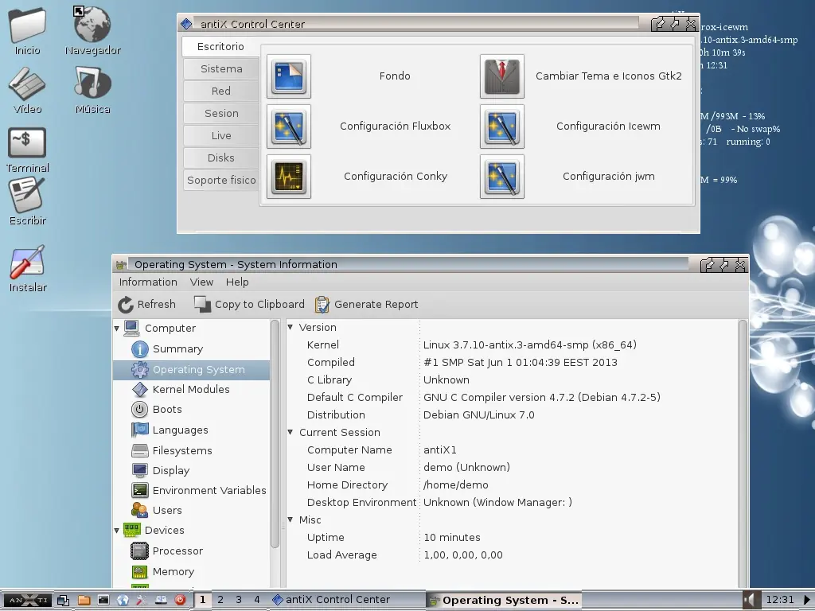The width and height of the screenshot is (815, 611).
Task: Switch to the Sistema tab
Action: (x=221, y=68)
